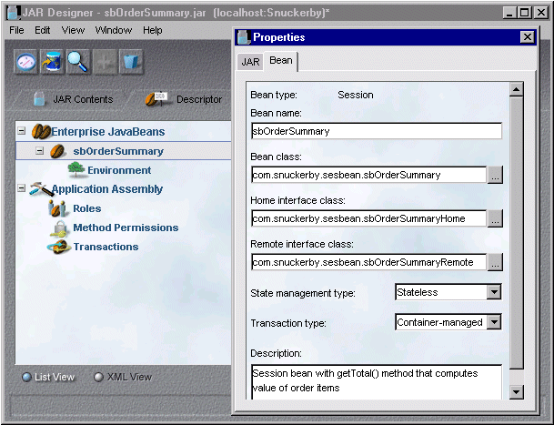
Task: Select sbOrderSummary in the tree
Action: point(118,151)
